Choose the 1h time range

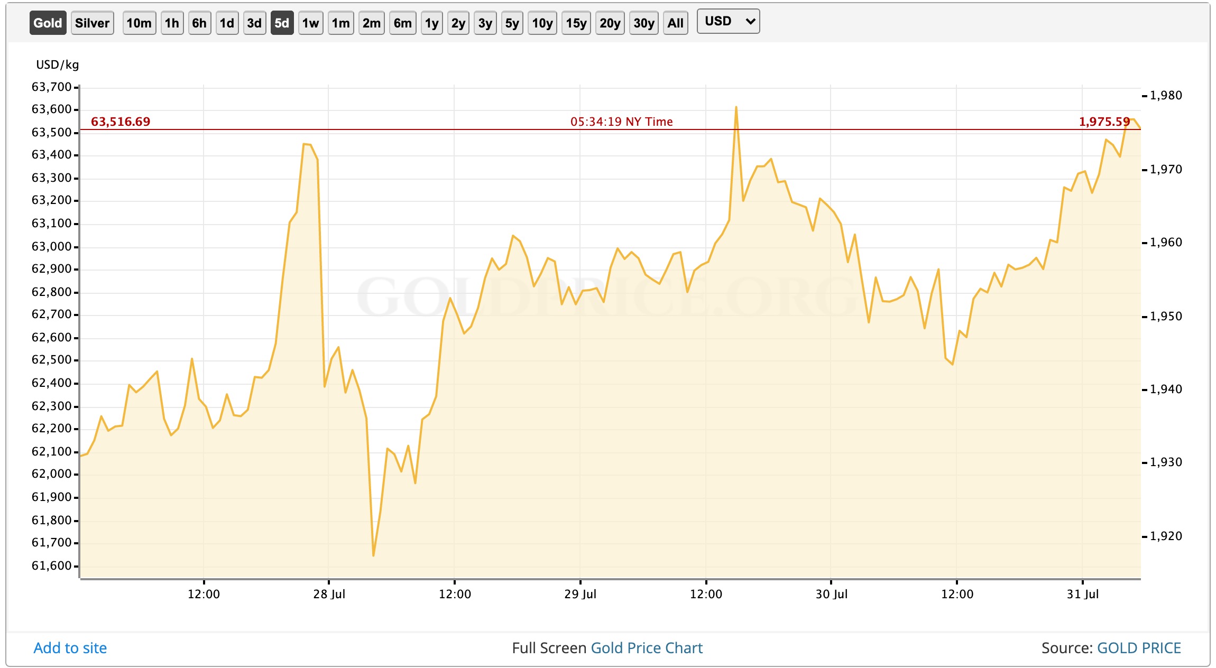pos(172,23)
